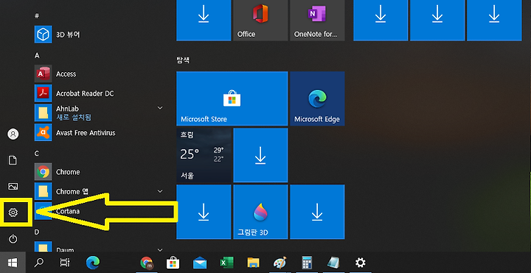
Task: Open Excel from the taskbar
Action: [x=226, y=263]
